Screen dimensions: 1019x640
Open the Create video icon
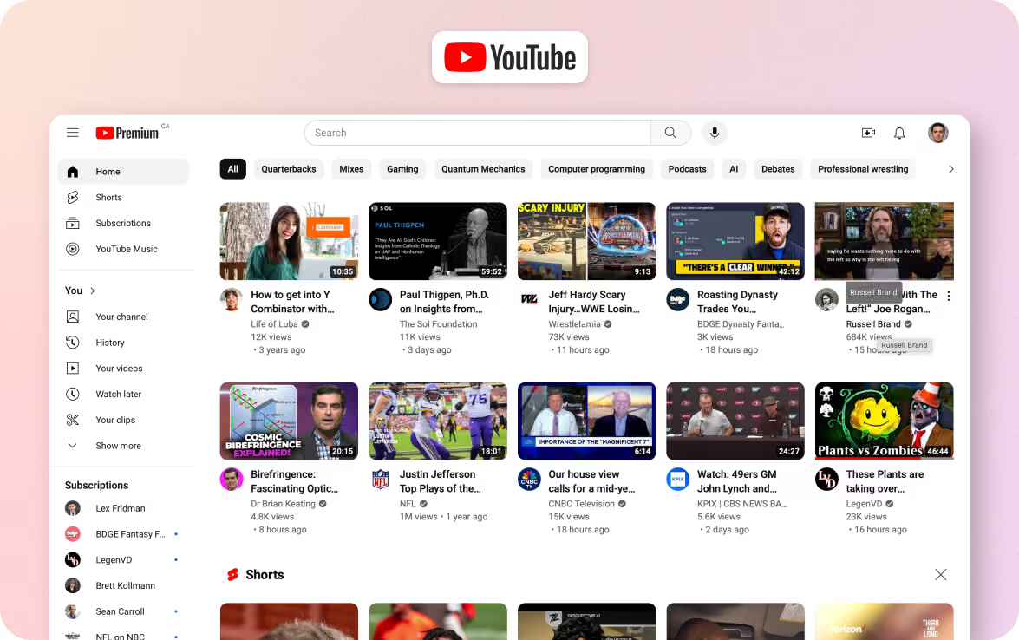click(x=868, y=133)
